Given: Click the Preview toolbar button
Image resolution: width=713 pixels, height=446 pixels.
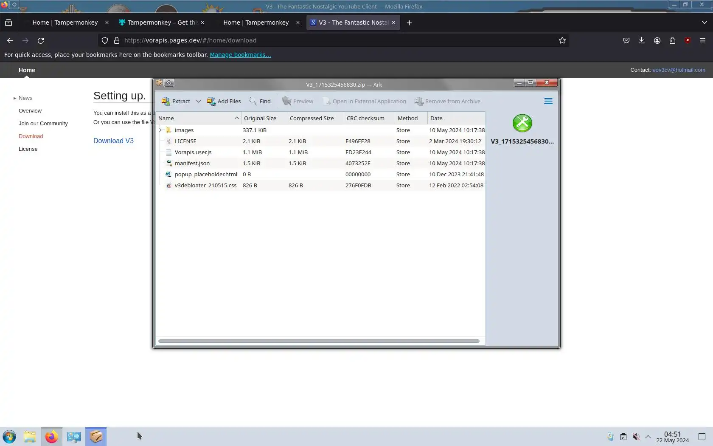Looking at the screenshot, I should coord(298,101).
